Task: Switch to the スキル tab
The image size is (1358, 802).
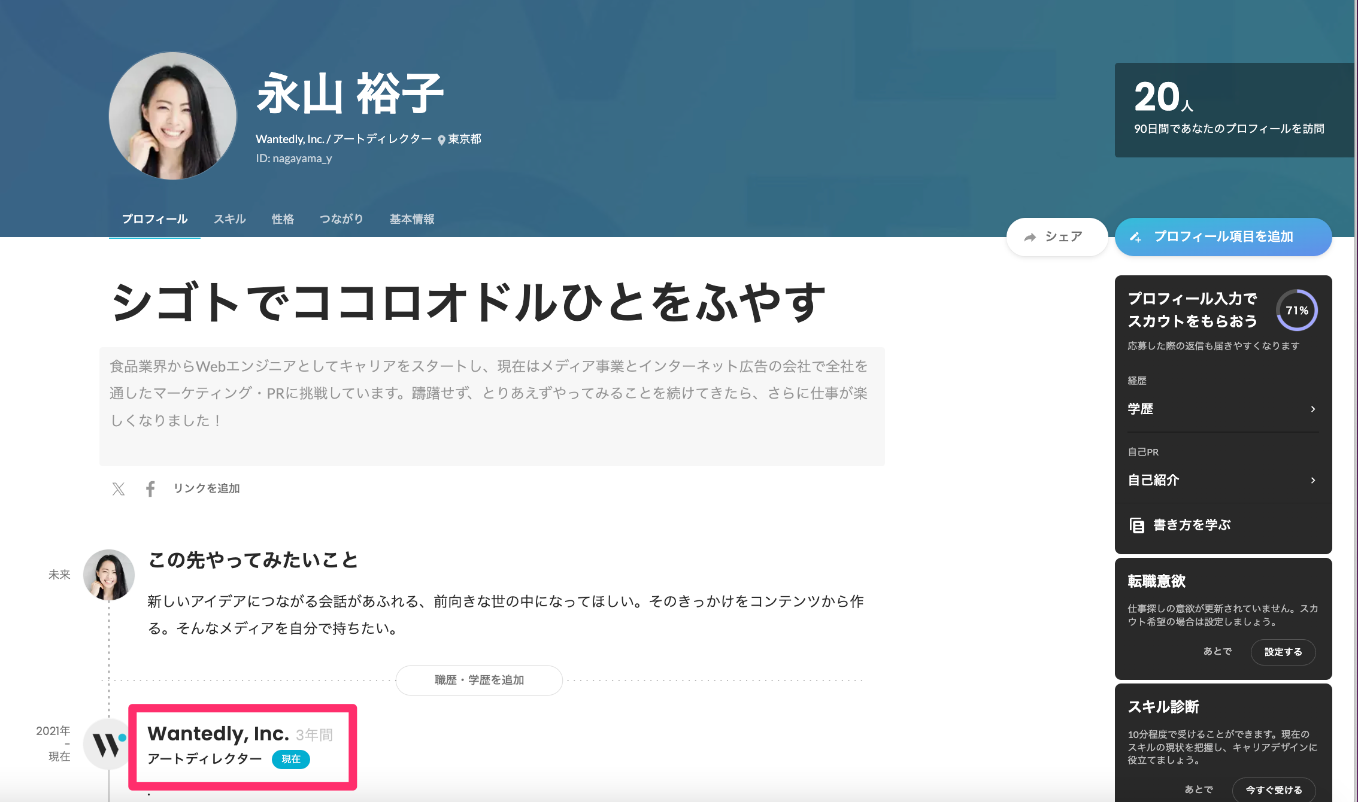Action: pyautogui.click(x=230, y=219)
